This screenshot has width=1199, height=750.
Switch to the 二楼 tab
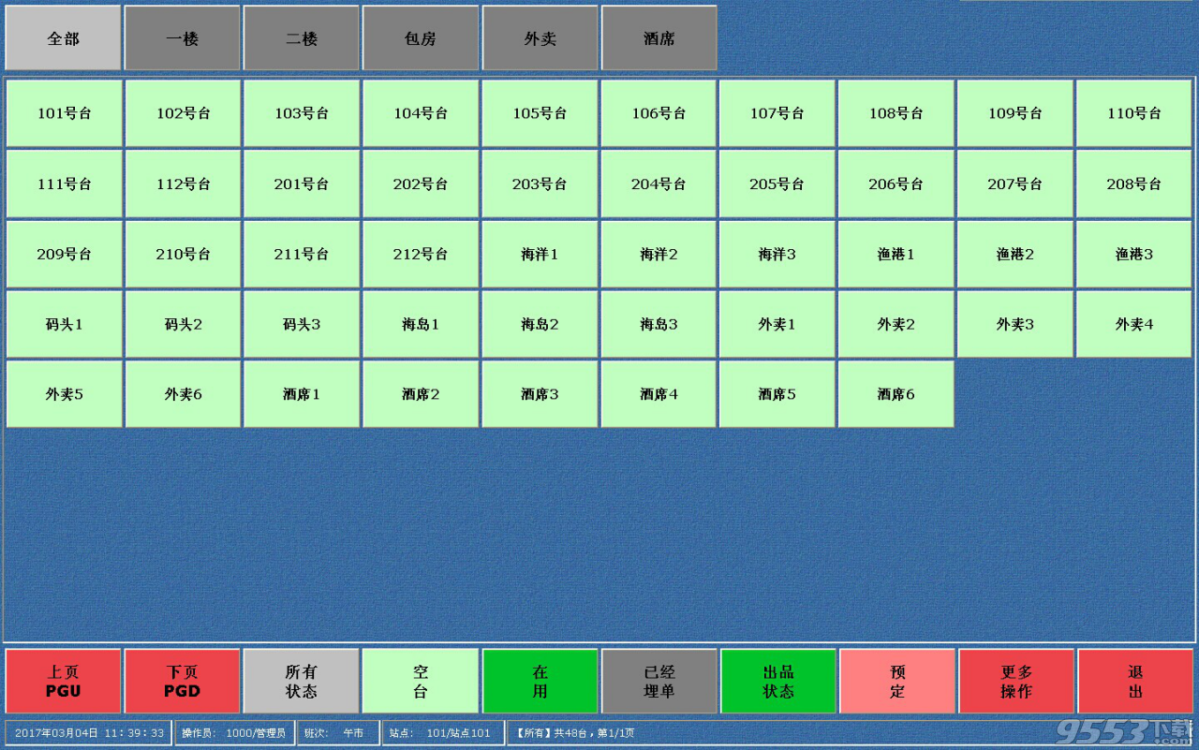pyautogui.click(x=302, y=38)
